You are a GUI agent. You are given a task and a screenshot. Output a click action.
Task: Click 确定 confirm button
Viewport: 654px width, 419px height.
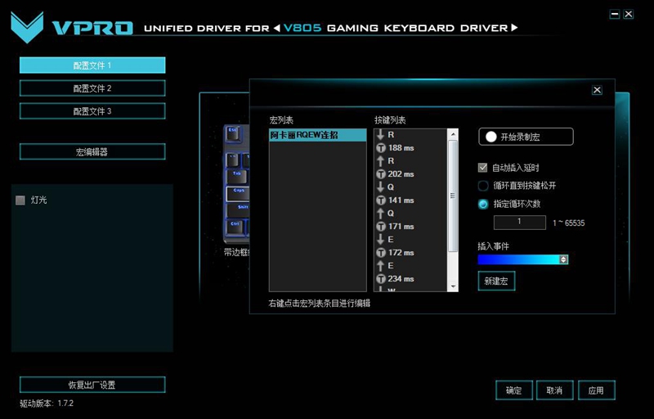pyautogui.click(x=514, y=390)
